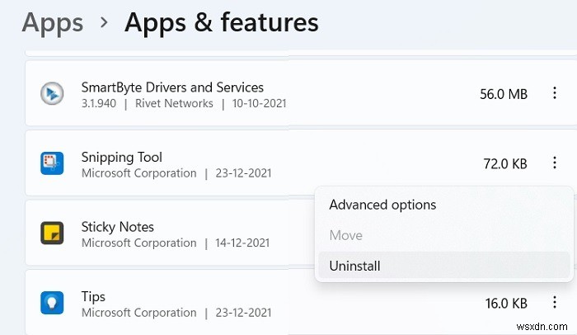577x335 pixels.
Task: Click the Sticky Notes date 14-12-2021
Action: 242,243
